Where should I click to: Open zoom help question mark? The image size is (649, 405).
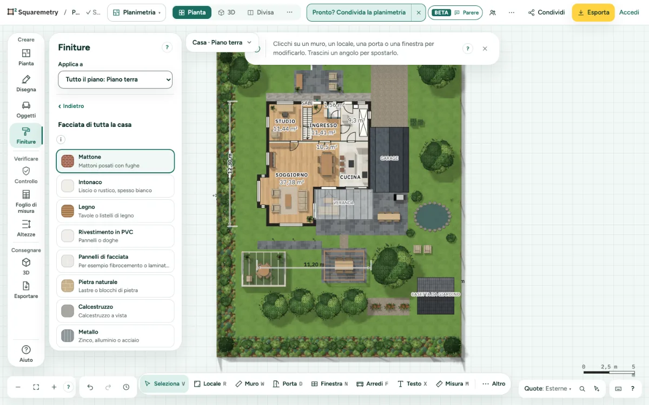68,387
